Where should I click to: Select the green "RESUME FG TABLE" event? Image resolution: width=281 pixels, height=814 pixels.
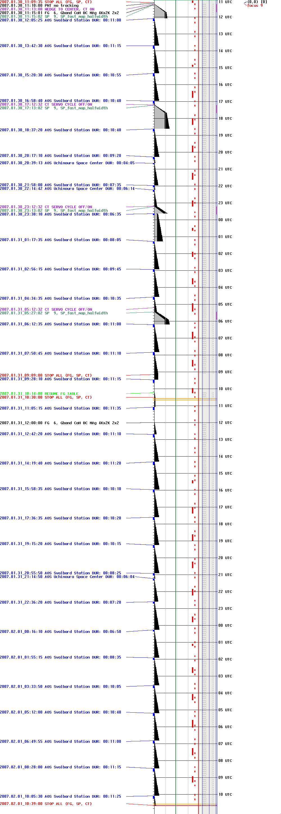click(39, 394)
